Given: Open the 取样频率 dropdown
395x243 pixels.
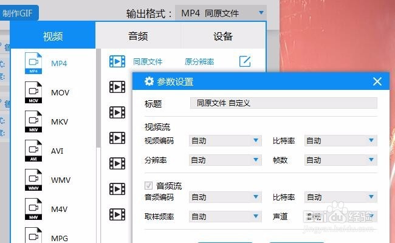Looking at the screenshot, I should [x=225, y=216].
